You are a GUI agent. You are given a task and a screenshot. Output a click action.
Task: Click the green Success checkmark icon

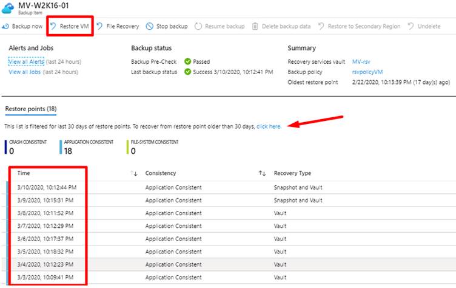point(187,72)
